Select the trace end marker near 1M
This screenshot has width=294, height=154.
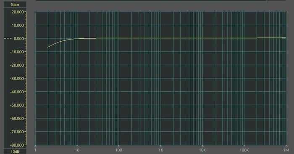[284, 38]
